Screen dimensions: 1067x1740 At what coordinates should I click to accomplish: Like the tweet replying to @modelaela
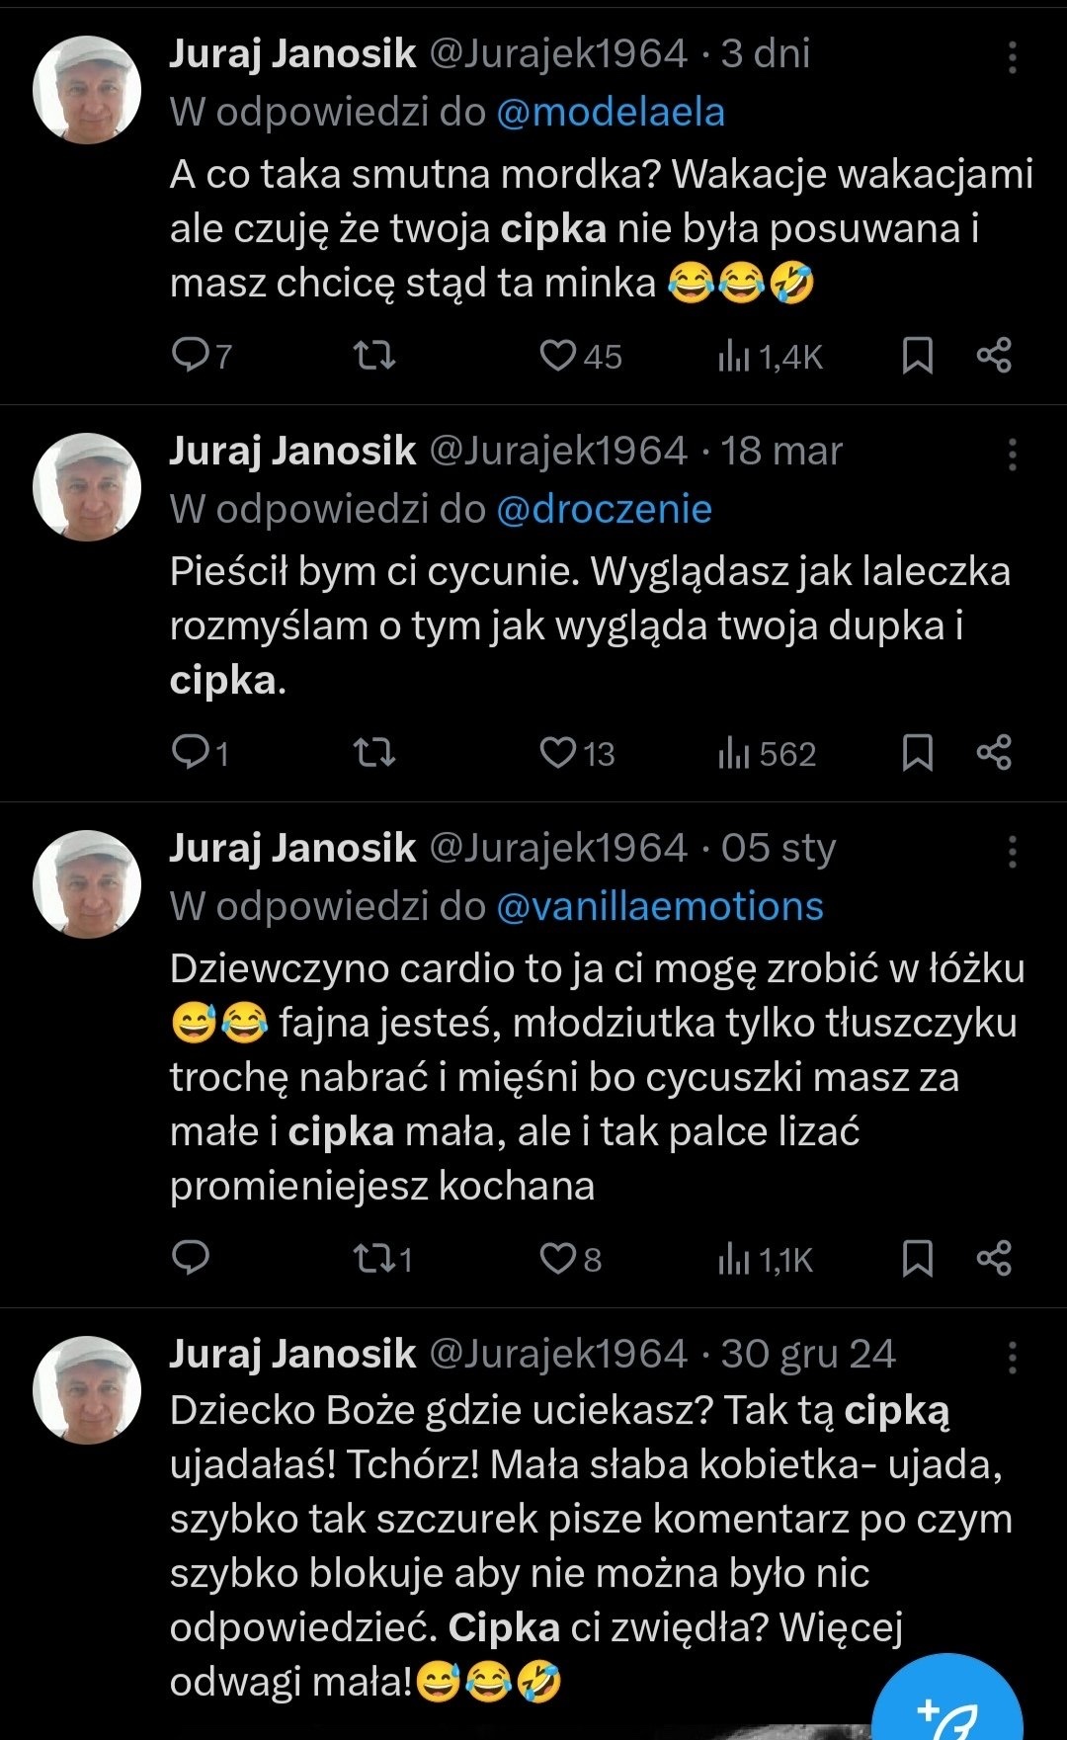click(x=557, y=355)
